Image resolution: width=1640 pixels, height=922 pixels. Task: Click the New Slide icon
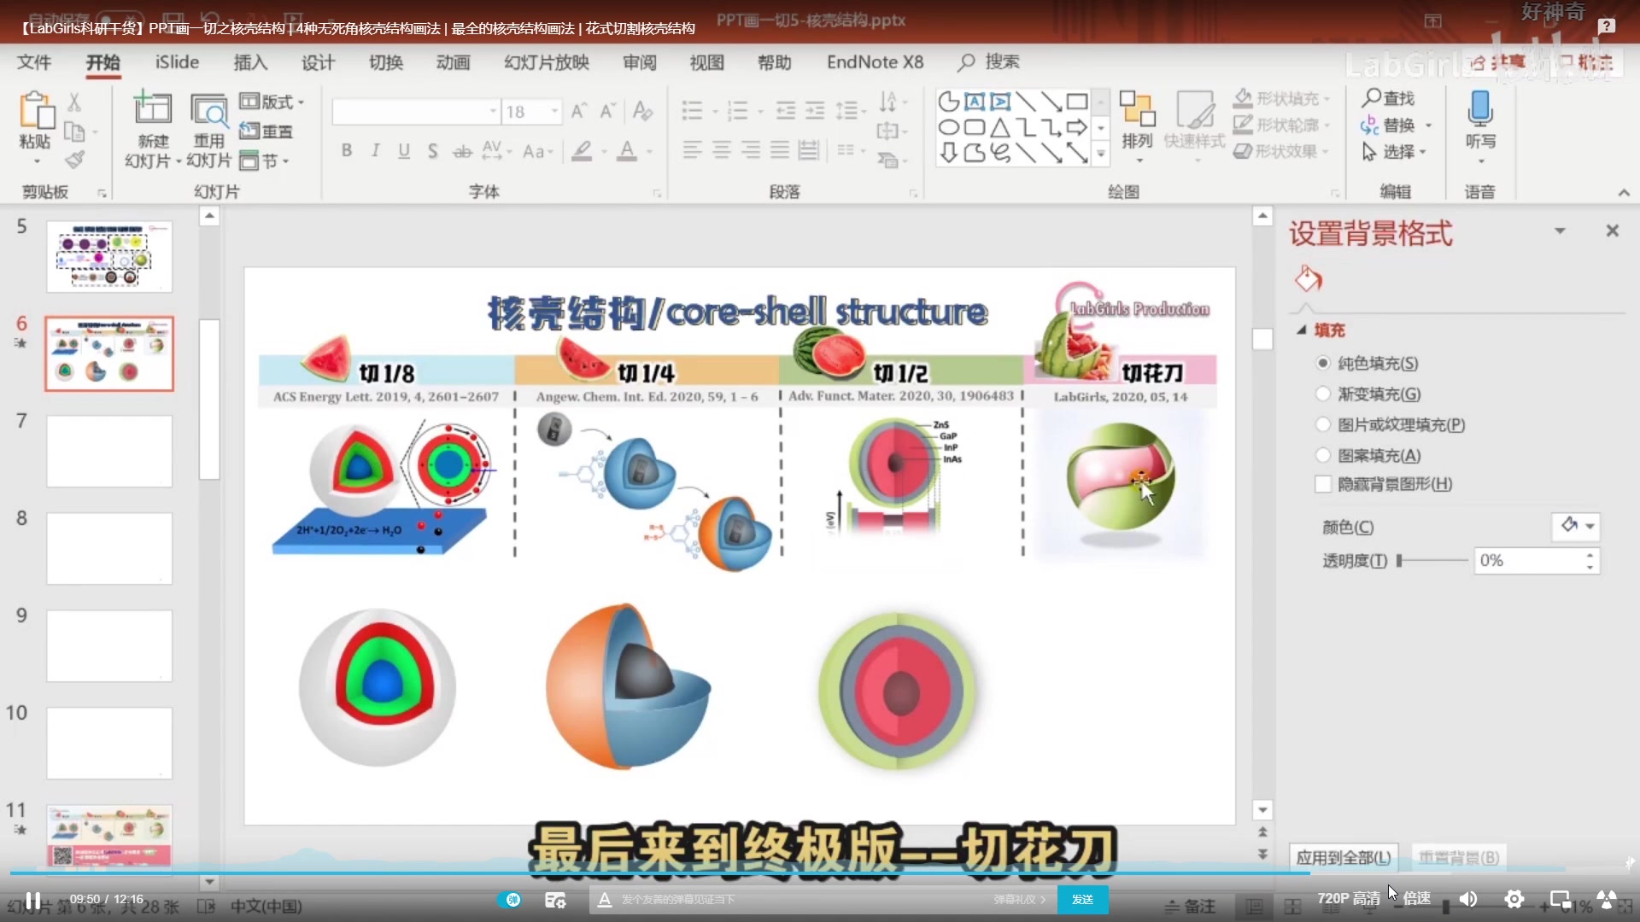pos(153,109)
